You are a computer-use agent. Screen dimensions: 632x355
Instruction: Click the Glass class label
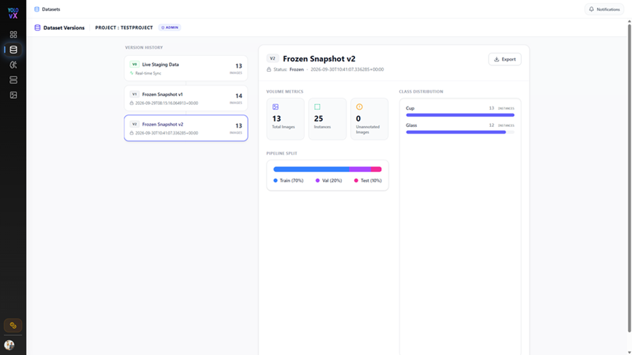(411, 125)
